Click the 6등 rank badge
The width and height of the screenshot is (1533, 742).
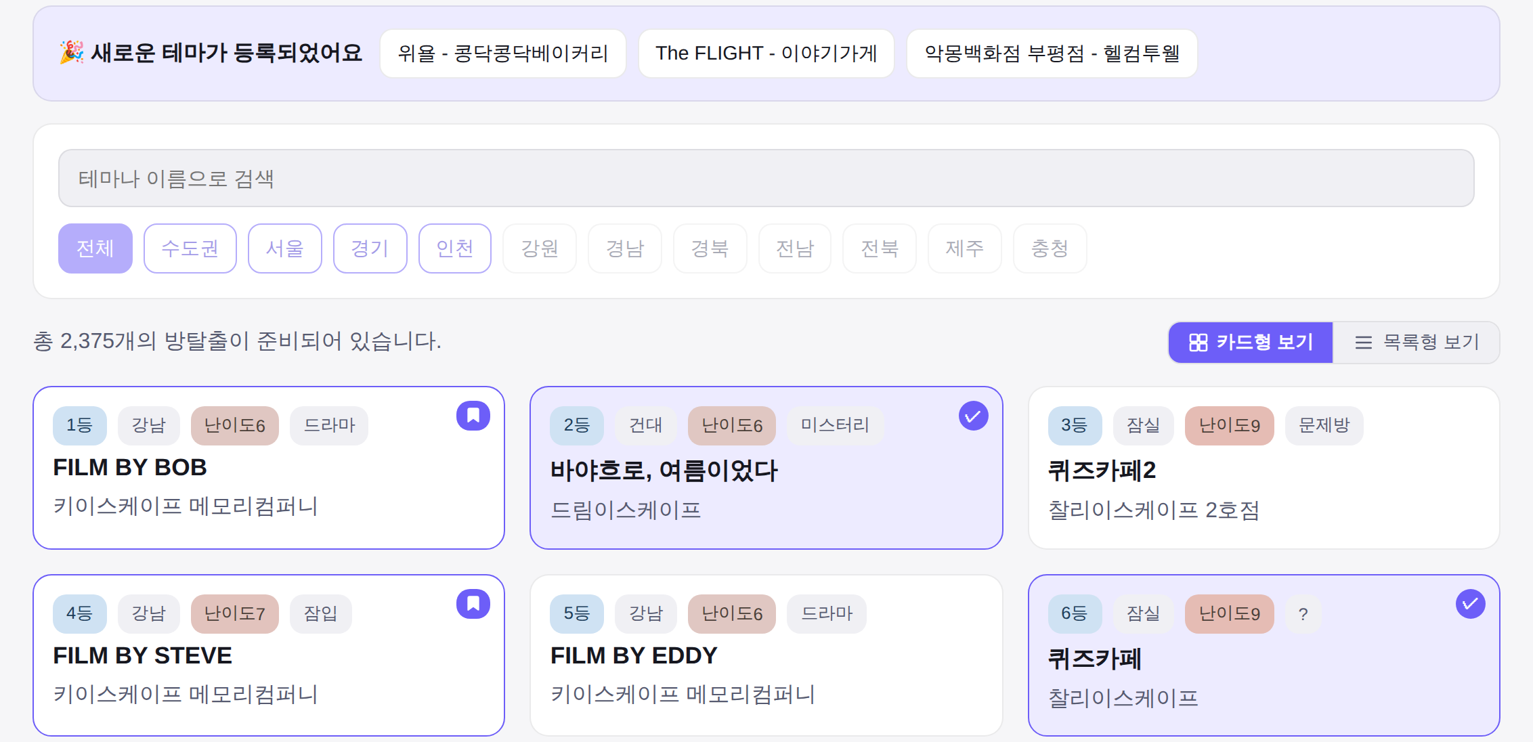tap(1075, 613)
